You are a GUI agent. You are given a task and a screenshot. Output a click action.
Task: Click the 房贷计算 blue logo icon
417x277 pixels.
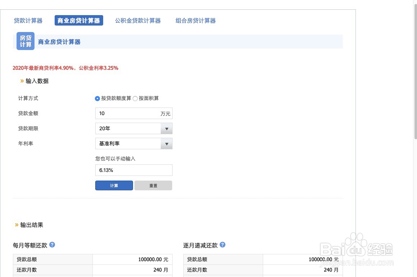tap(26, 41)
